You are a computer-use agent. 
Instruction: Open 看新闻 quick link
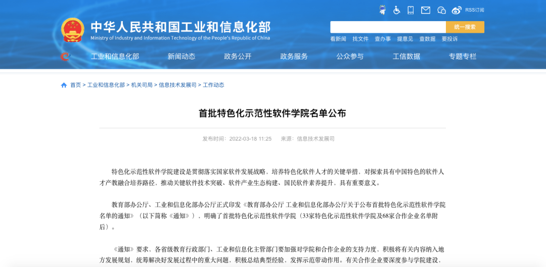[338, 39]
